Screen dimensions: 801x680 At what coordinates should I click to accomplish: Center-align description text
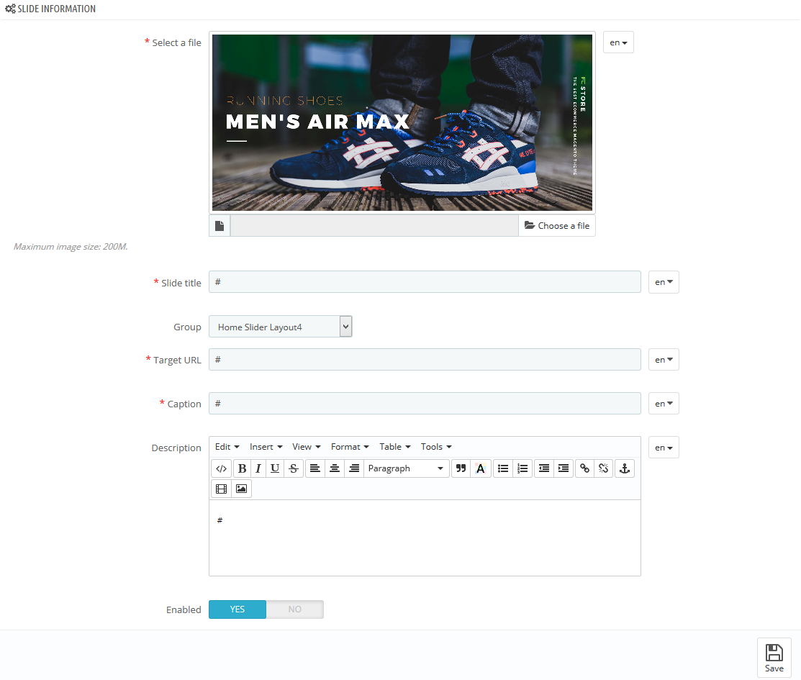335,468
